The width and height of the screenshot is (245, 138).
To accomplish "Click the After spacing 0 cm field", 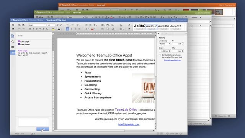I will (178, 51).
